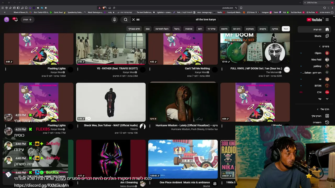Select the אנימציה filter chip
Viewport: 335px width, 188px height.
[189, 29]
